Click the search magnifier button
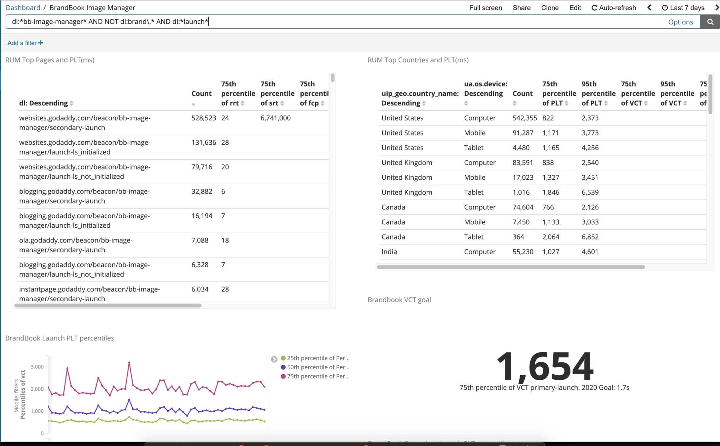Screen dimensions: 720x446 coord(710,22)
